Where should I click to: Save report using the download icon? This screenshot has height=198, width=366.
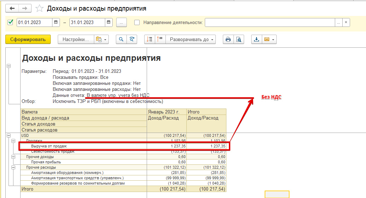pyautogui.click(x=257, y=39)
